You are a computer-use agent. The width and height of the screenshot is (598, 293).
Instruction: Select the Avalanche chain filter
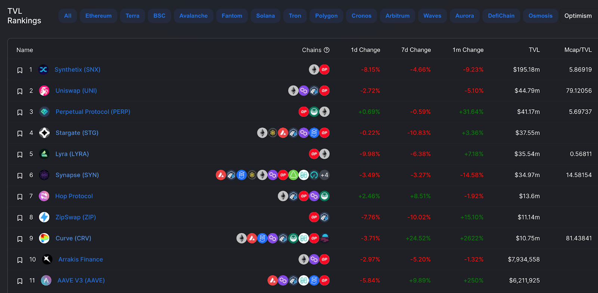click(193, 16)
